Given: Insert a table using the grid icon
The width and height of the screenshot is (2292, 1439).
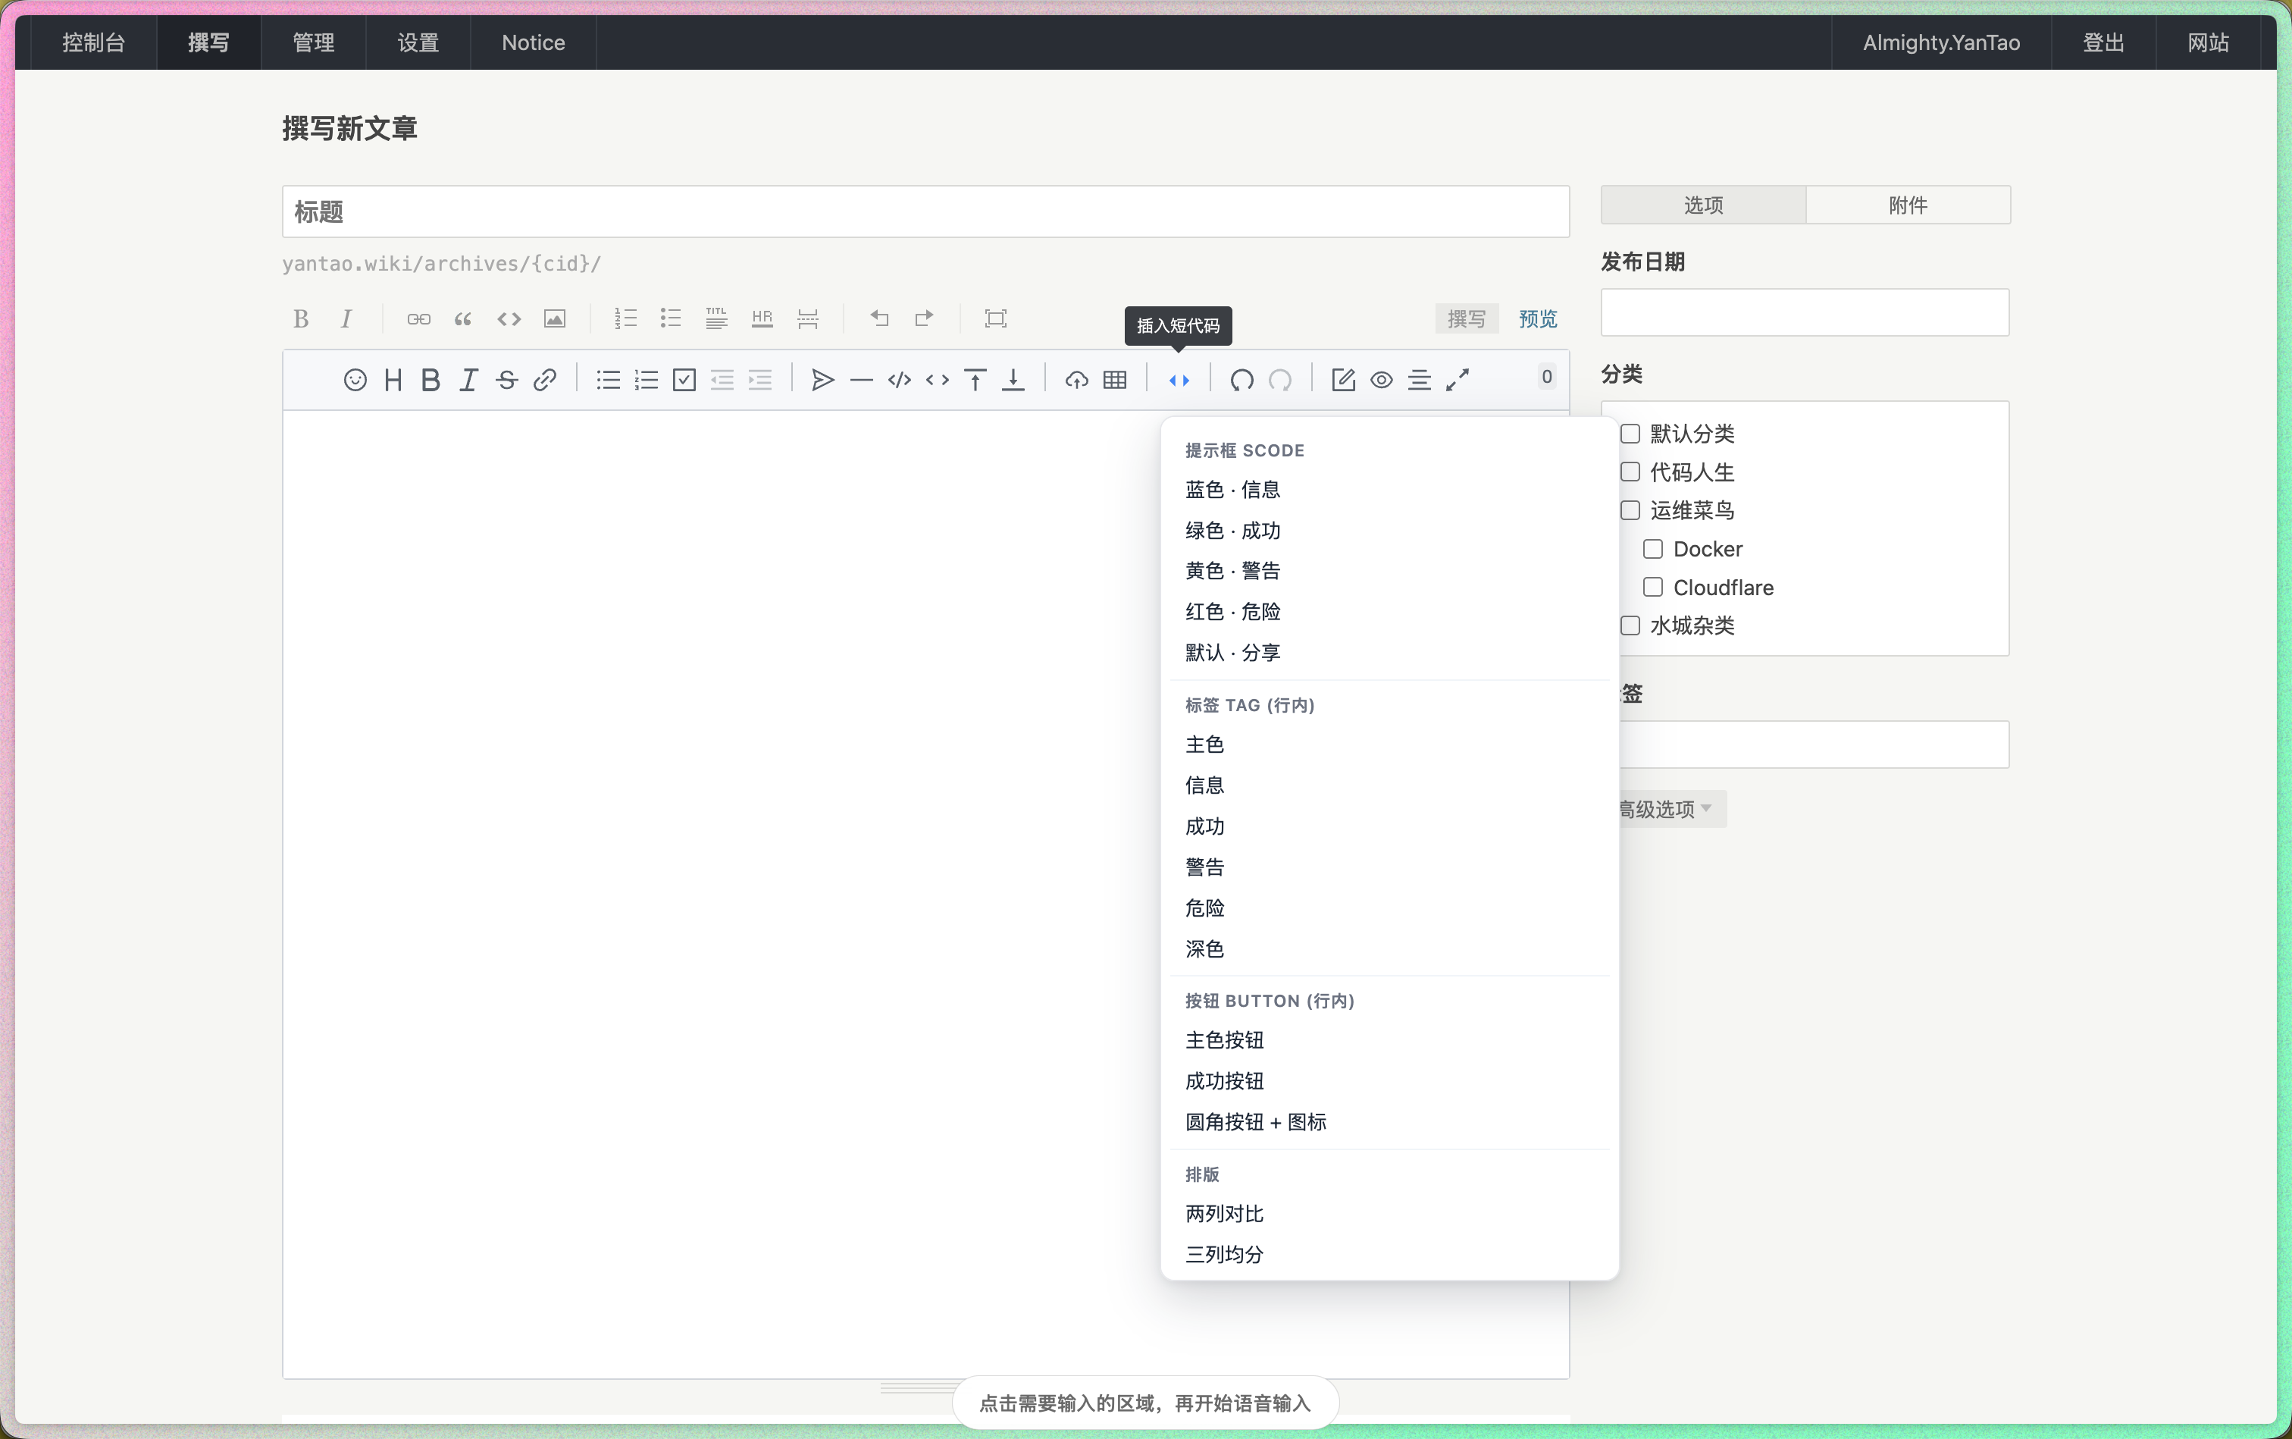Looking at the screenshot, I should click(x=1115, y=381).
